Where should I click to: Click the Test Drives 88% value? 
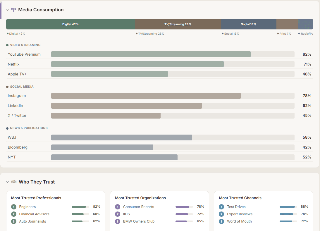click(x=304, y=207)
